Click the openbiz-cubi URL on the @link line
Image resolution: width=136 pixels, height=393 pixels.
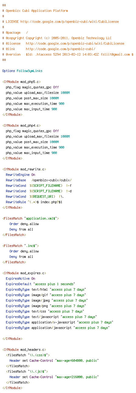point(60,49)
